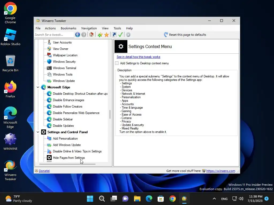Click Reset this page to defaults
The image size is (274, 205).
tap(185, 35)
